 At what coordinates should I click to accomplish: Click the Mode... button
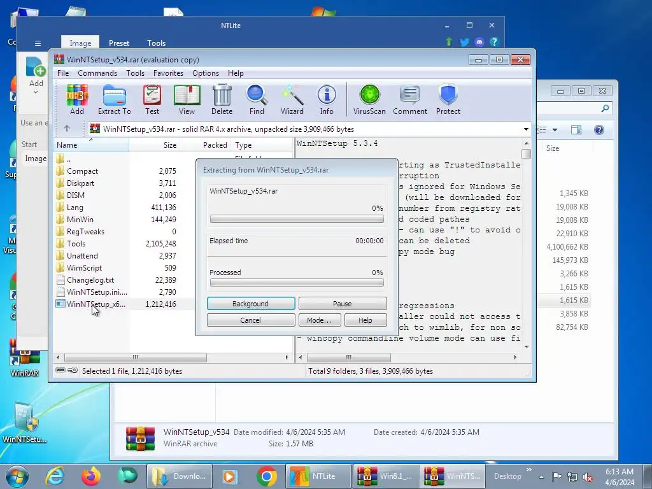click(x=320, y=320)
